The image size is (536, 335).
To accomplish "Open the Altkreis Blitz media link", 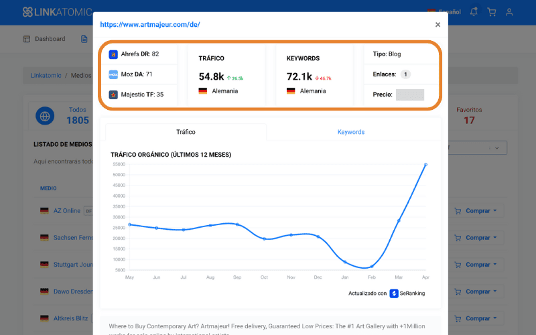I will pos(71,318).
